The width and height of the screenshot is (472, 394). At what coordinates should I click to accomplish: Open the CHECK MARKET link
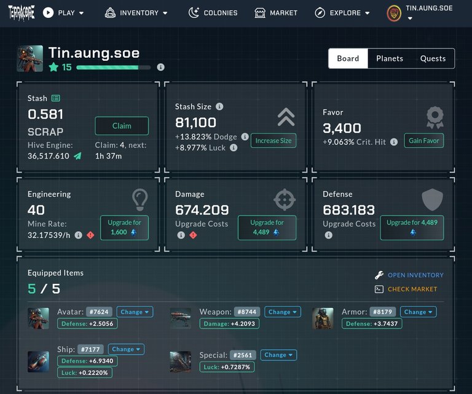[x=412, y=290]
